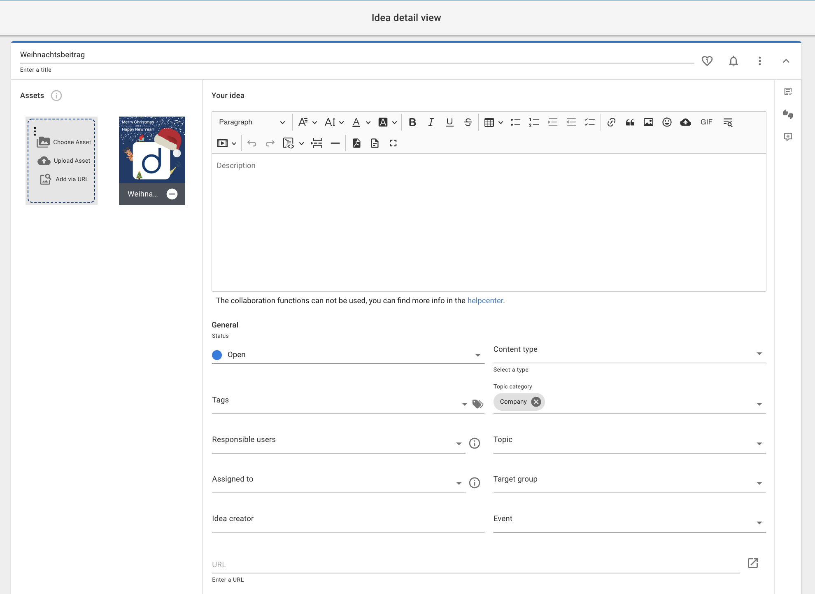Screen dimensions: 815x594
Task: Open the tasks panel on right sidebar
Action: (788, 91)
